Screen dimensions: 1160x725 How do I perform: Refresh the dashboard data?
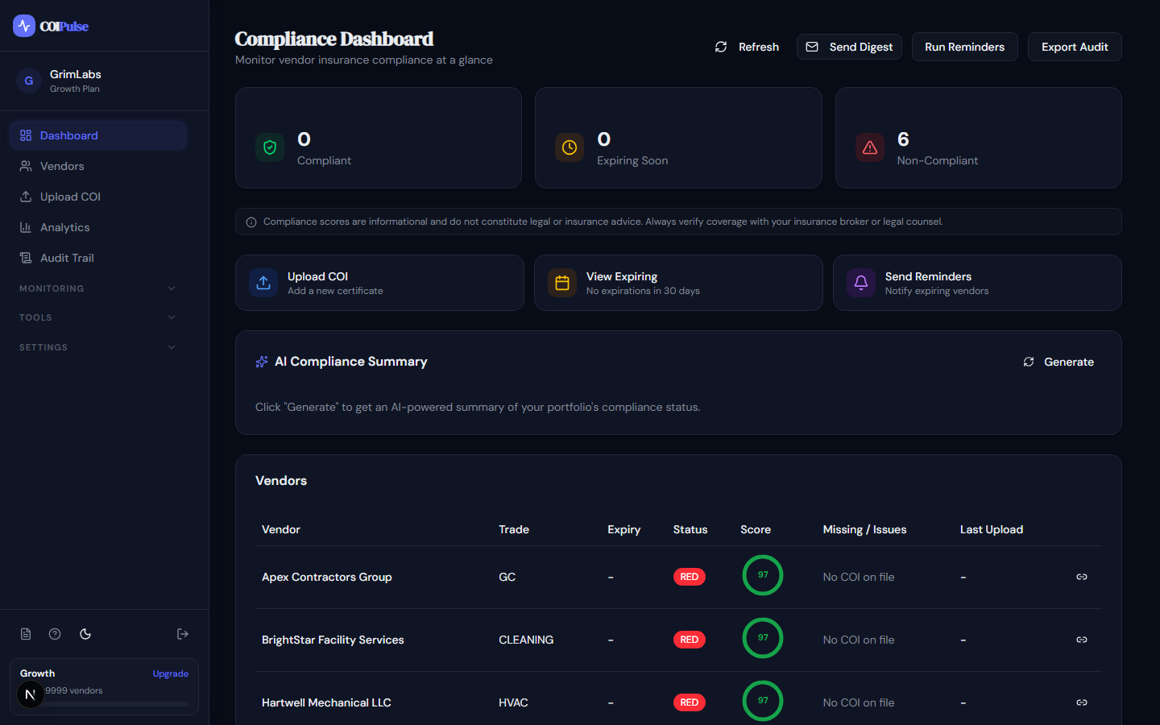747,47
